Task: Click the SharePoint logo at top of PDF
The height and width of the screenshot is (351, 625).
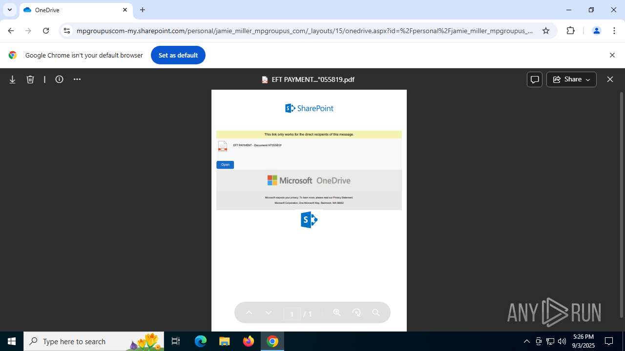Action: 309,108
